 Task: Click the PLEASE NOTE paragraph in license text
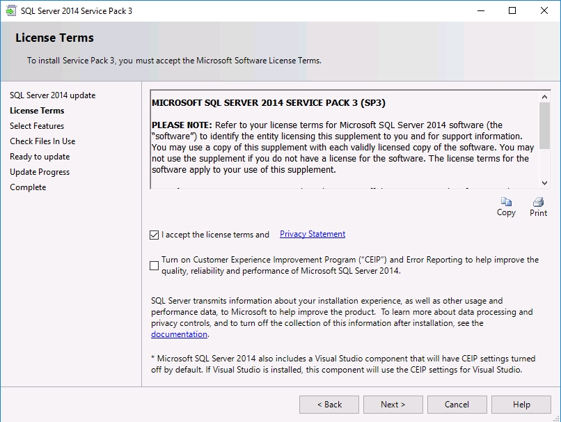(342, 147)
